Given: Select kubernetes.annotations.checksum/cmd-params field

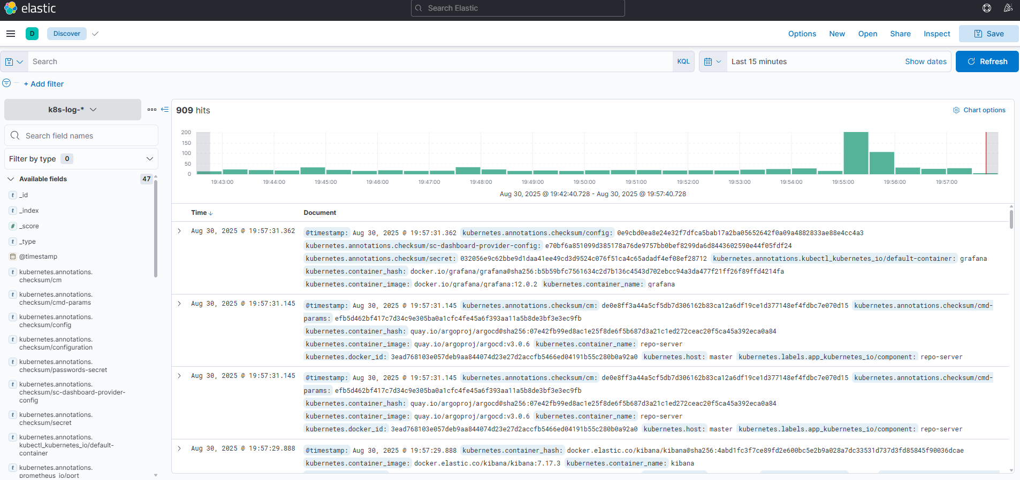Looking at the screenshot, I should point(56,298).
